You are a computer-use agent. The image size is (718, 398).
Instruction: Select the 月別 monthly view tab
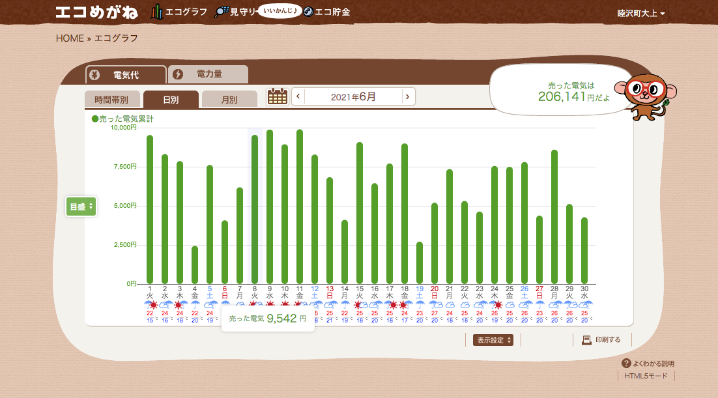point(229,100)
